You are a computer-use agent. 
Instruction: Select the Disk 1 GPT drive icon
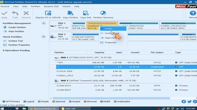pyautogui.click(x=54, y=26)
